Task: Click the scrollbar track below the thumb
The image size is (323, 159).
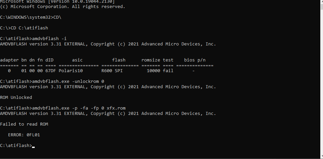Action: [322, 83]
